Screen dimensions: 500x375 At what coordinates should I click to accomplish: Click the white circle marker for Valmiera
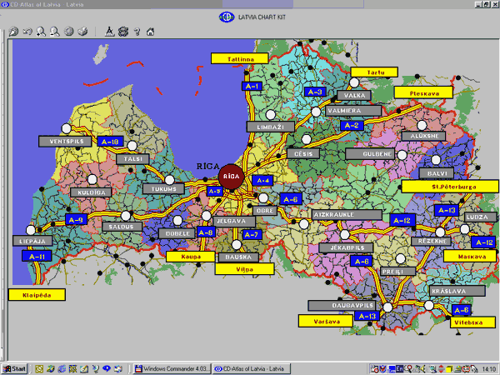coord(316,112)
